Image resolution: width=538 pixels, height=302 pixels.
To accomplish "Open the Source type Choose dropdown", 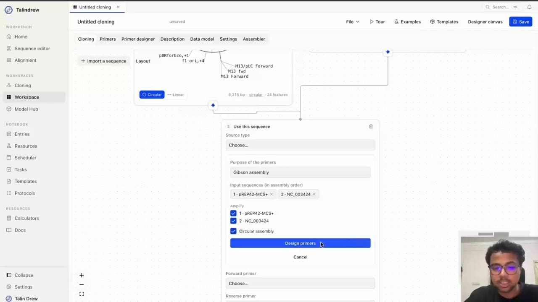I will [300, 145].
